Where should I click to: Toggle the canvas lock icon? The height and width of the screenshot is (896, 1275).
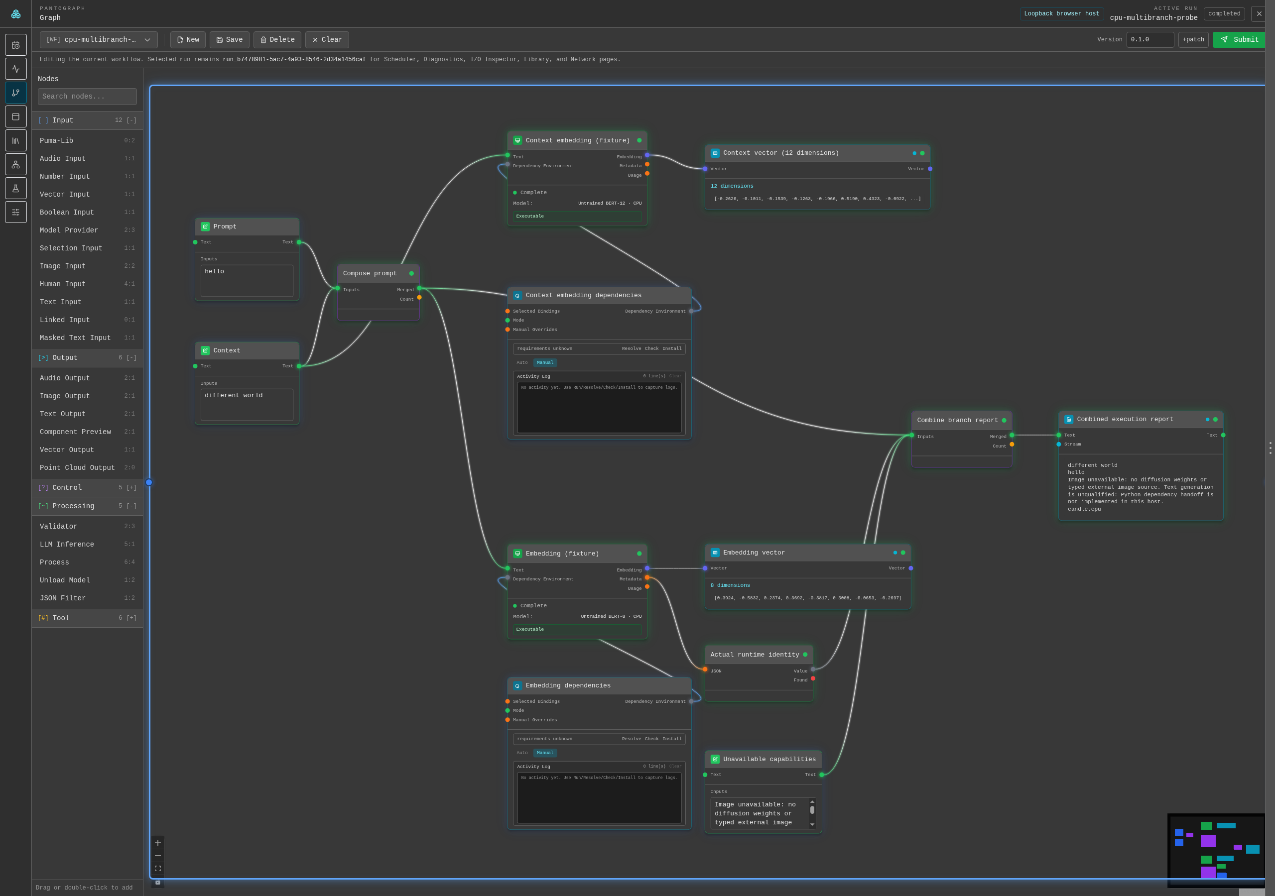click(x=158, y=882)
